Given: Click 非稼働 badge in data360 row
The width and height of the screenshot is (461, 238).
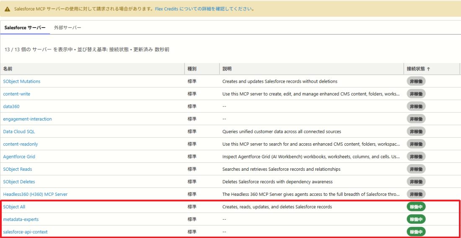Looking at the screenshot, I should (x=416, y=106).
